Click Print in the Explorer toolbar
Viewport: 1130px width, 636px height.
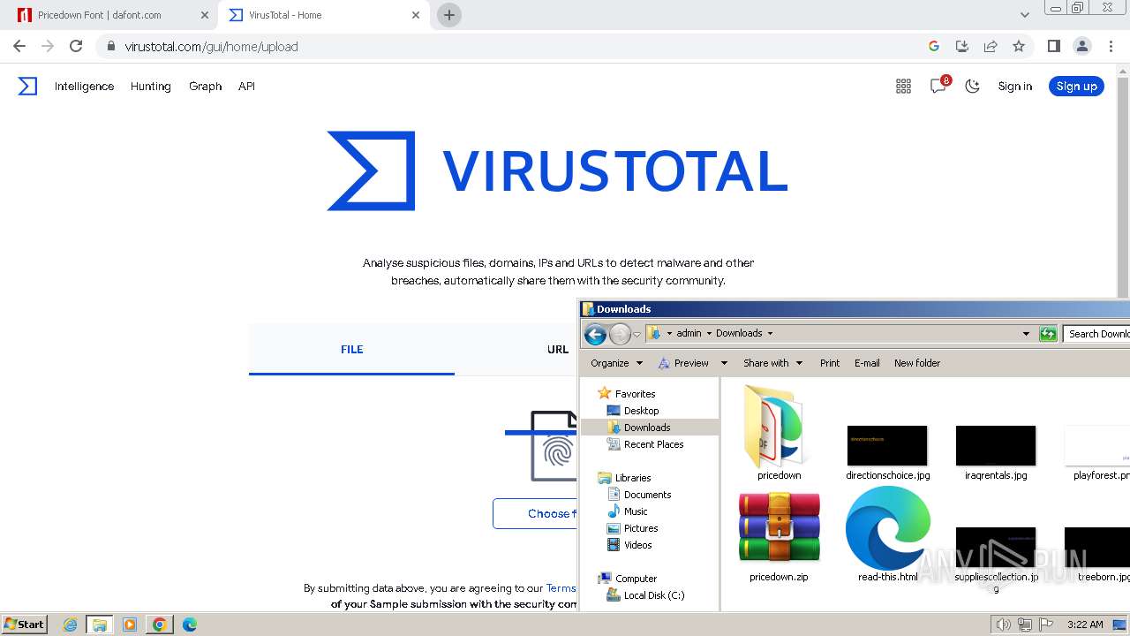tap(830, 363)
